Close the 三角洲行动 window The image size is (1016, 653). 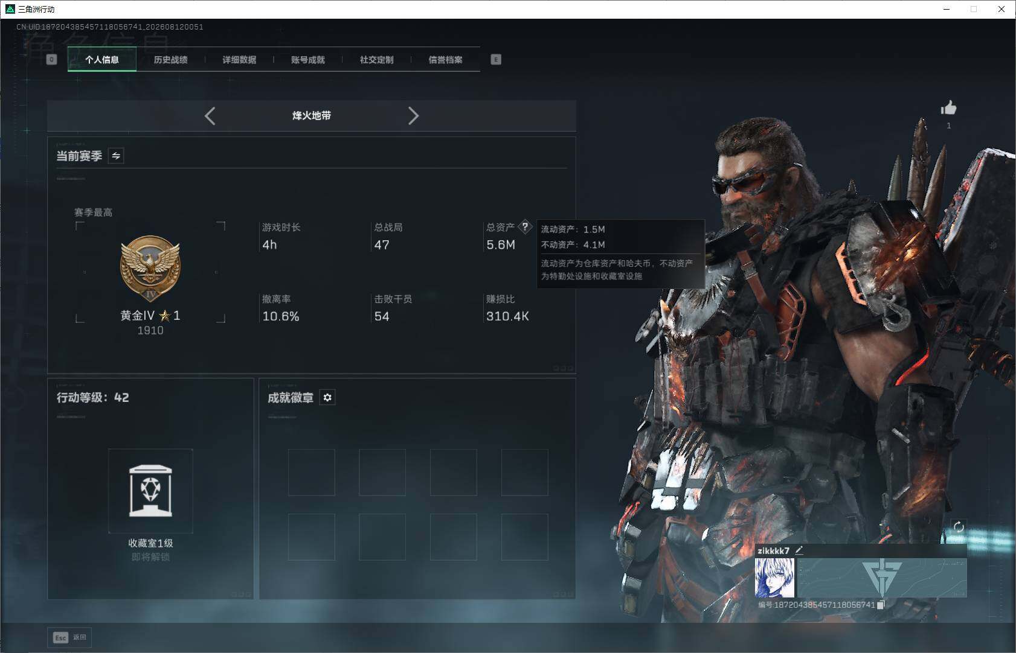coord(1002,9)
